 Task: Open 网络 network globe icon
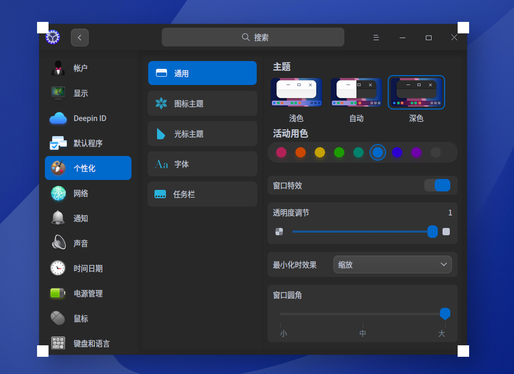[58, 193]
